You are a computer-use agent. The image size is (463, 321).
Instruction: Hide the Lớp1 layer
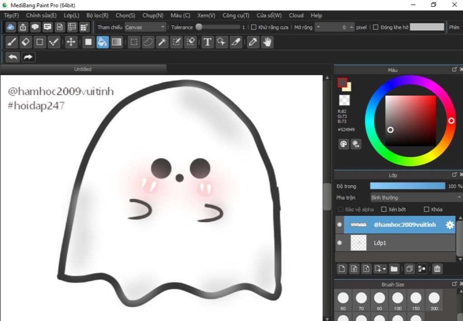coord(340,243)
